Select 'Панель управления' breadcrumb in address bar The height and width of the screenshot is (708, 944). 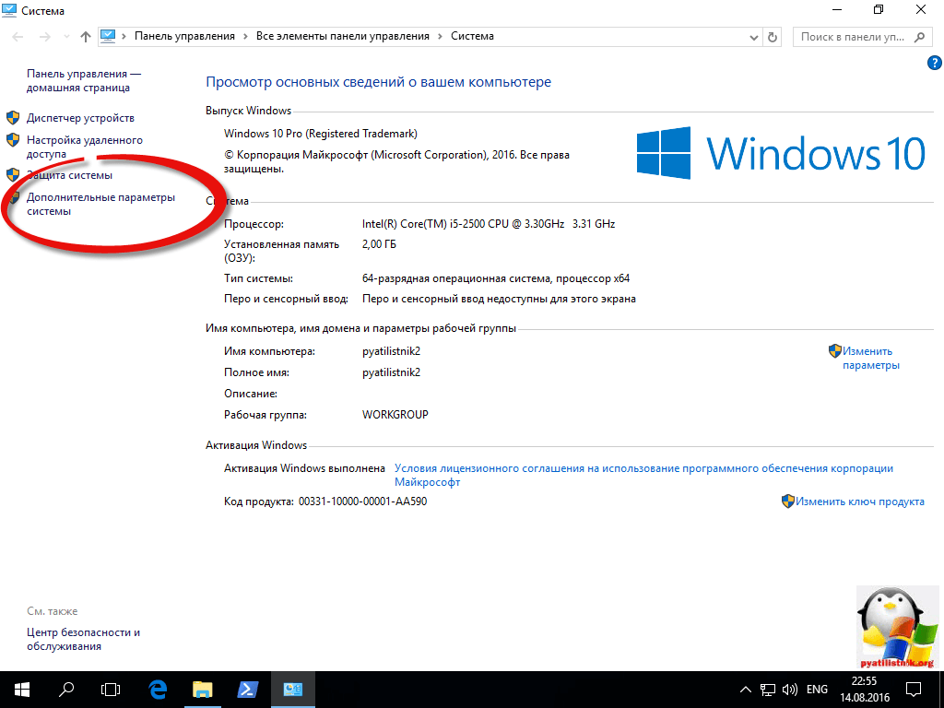tap(184, 36)
